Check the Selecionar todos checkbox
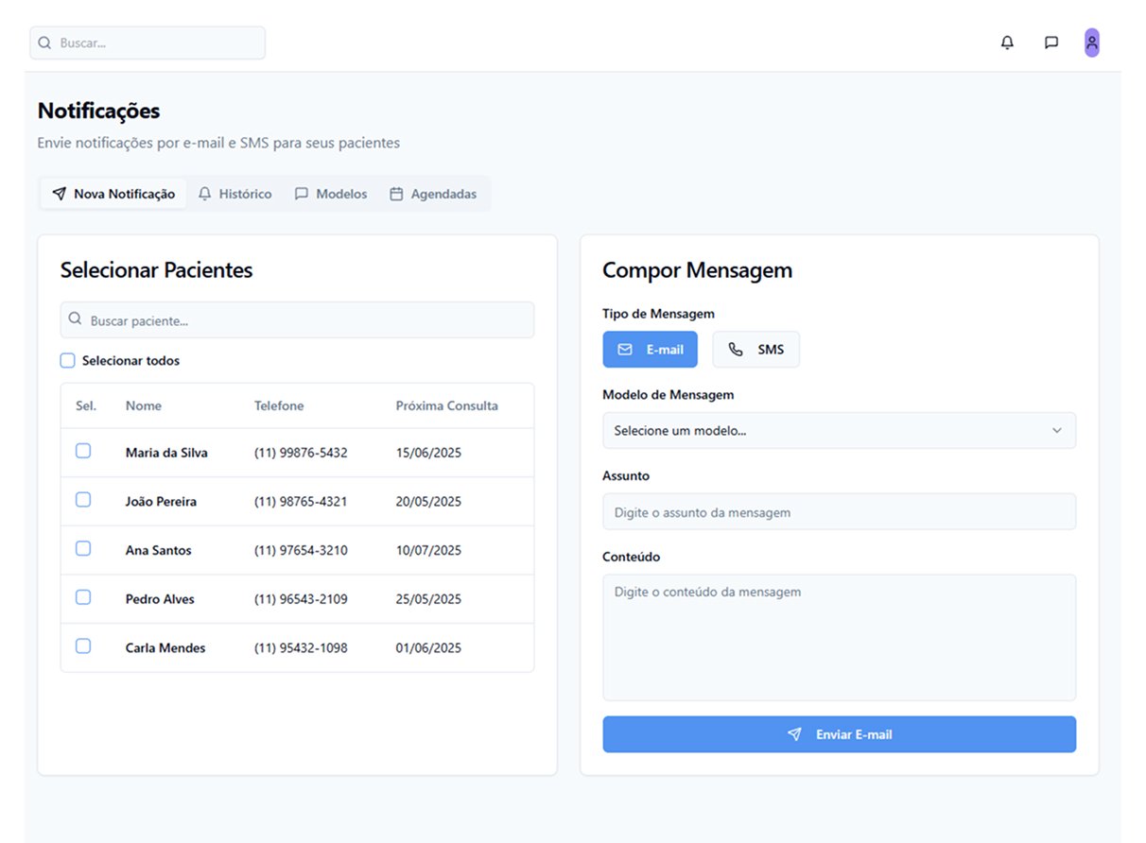The height and width of the screenshot is (843, 1146). click(67, 360)
